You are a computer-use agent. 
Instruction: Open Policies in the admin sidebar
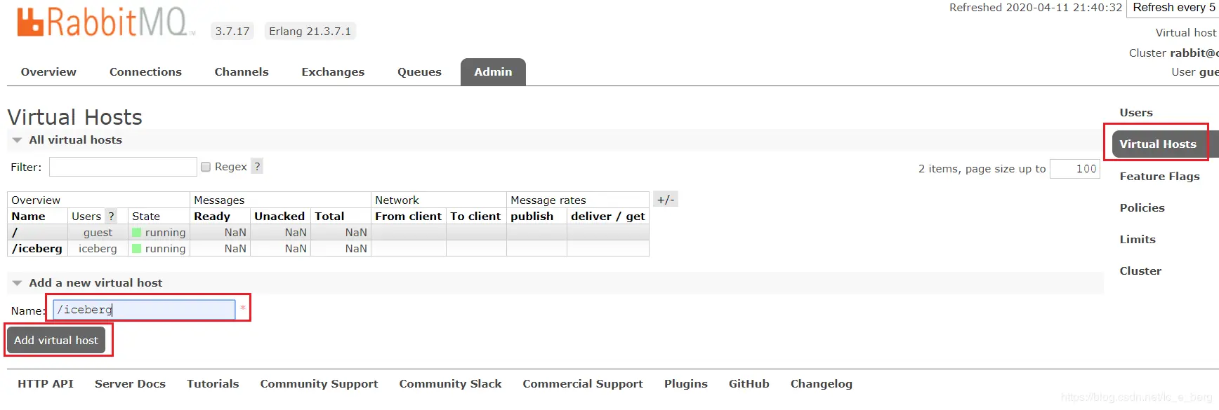pyautogui.click(x=1142, y=208)
